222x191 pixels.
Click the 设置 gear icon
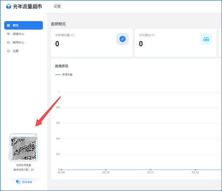[9, 51]
